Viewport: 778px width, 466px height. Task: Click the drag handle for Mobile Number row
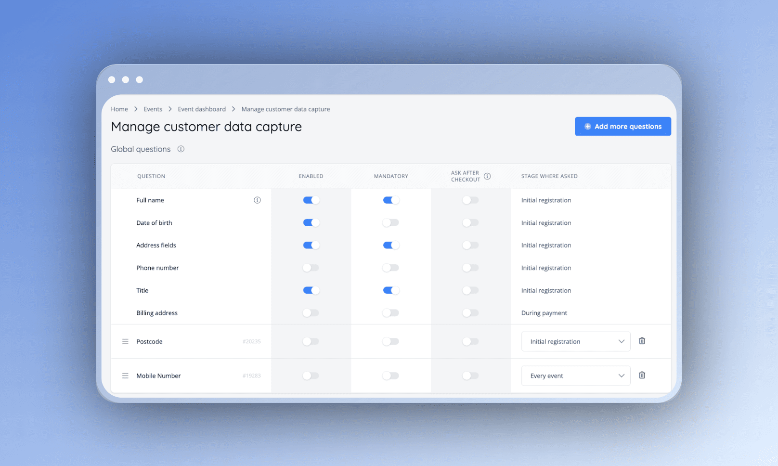[125, 375]
